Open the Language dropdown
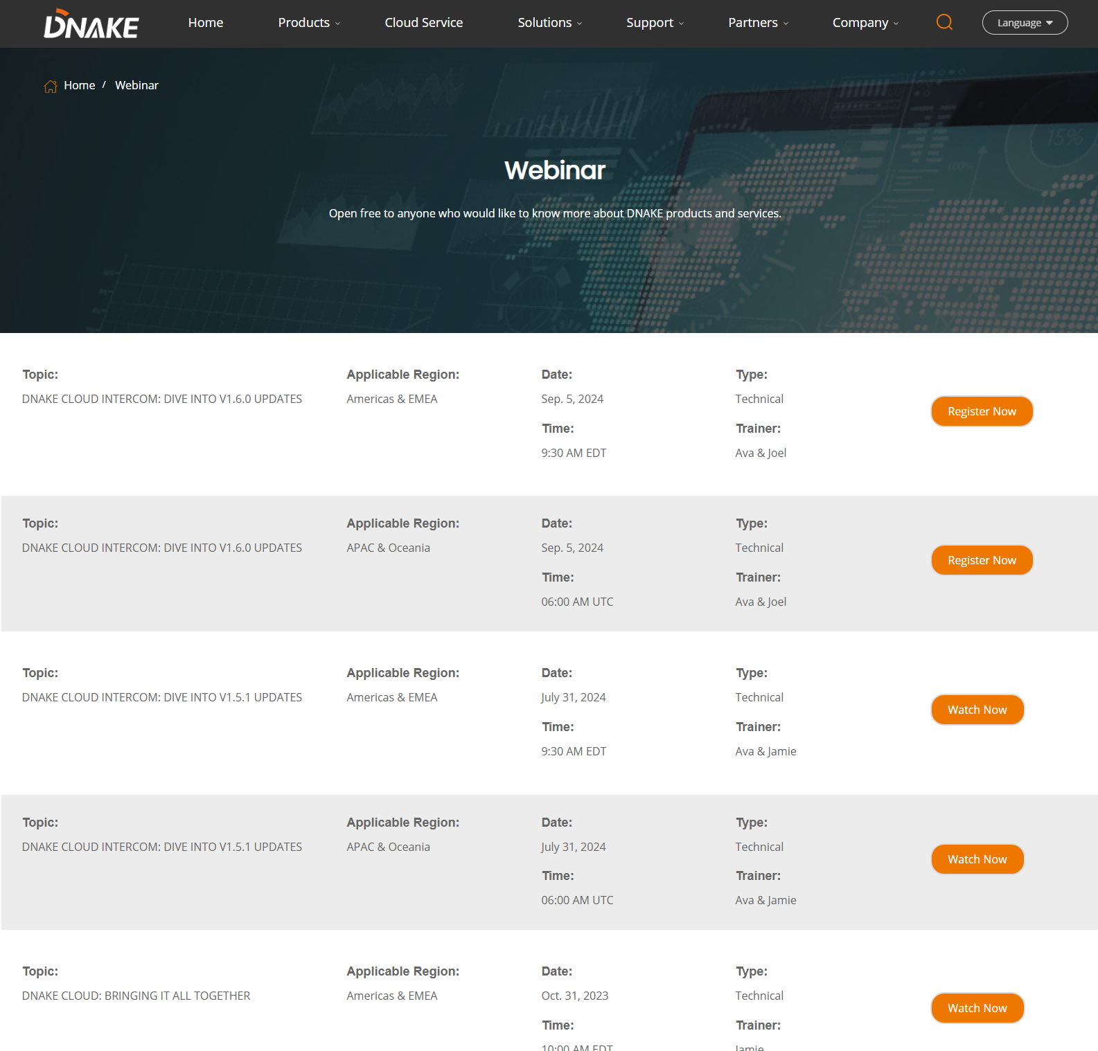The height and width of the screenshot is (1051, 1098). 1025,23
